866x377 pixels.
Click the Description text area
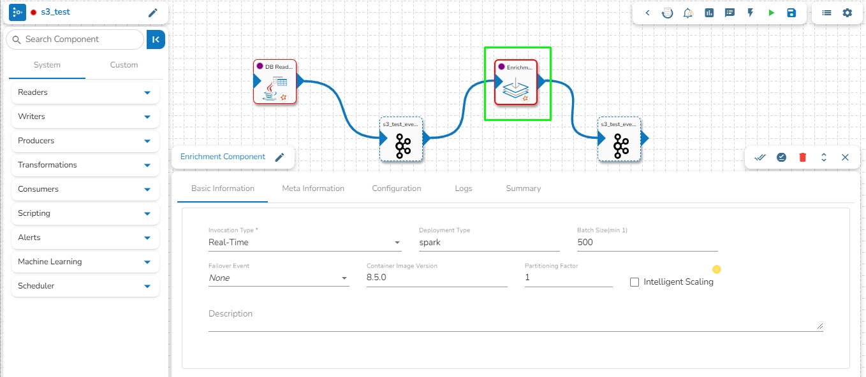point(516,318)
